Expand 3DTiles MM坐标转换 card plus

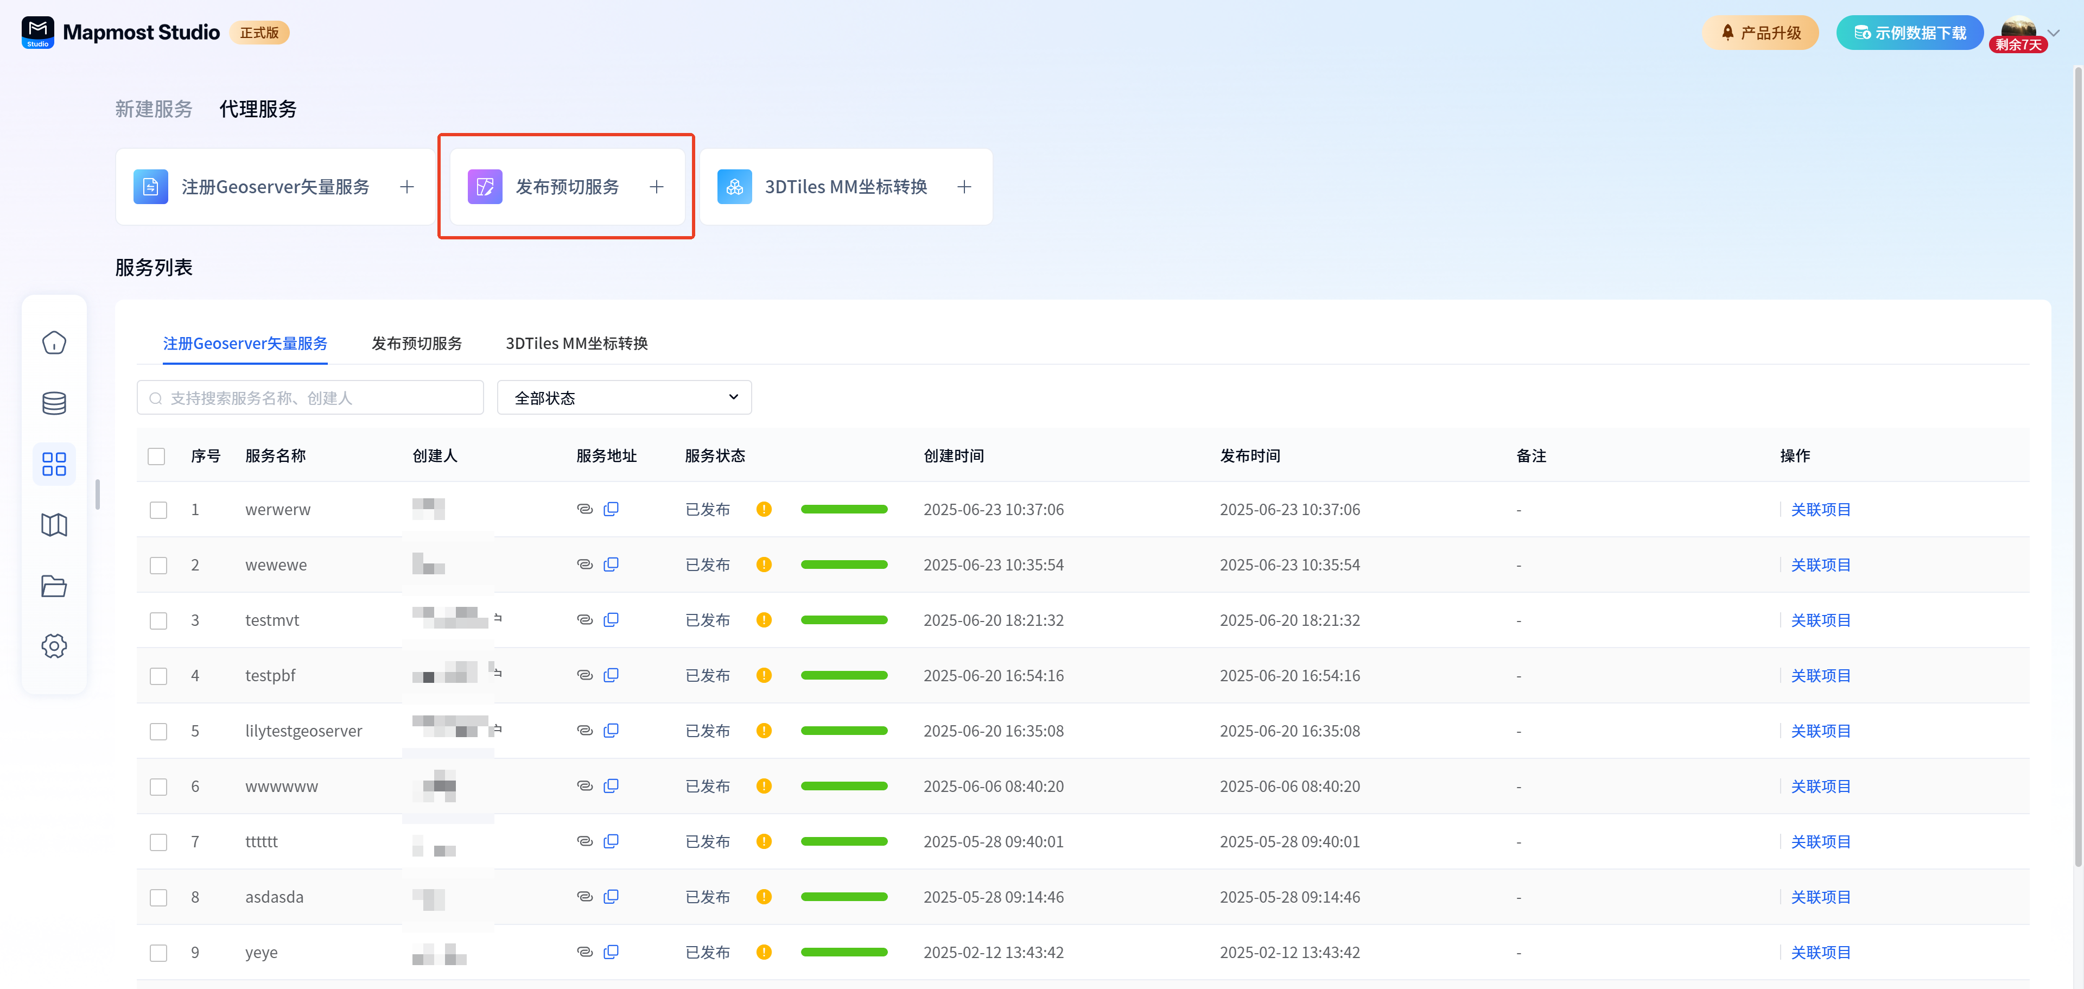963,187
